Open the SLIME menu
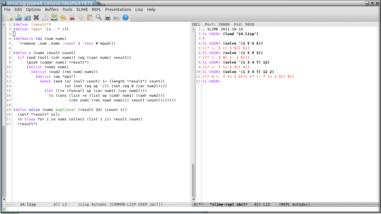The width and height of the screenshot is (381, 214). tap(82, 9)
